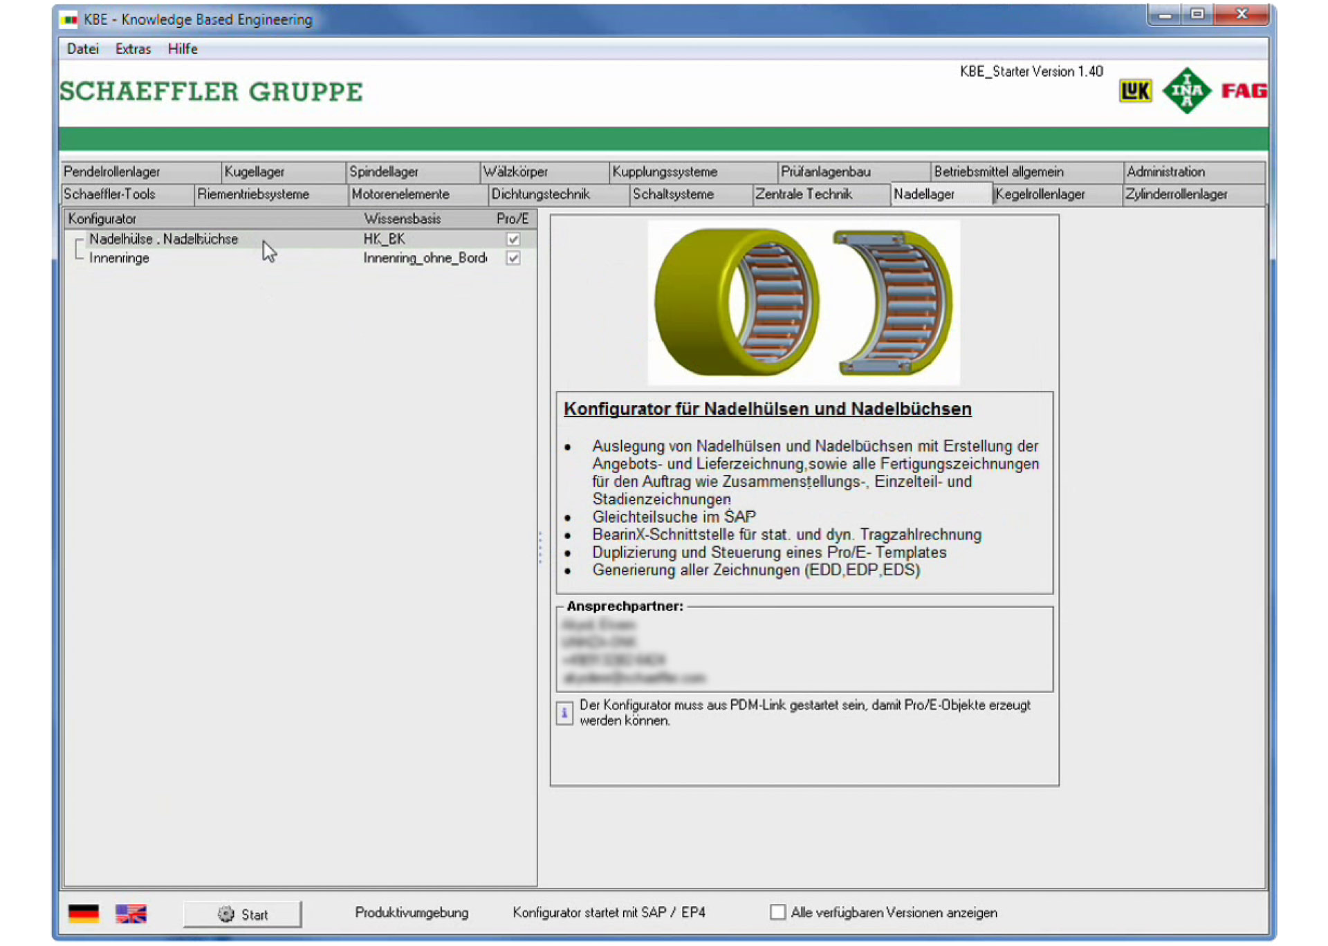Click the LuK brand logo
This screenshot has height=946, width=1328.
pyautogui.click(x=1135, y=91)
